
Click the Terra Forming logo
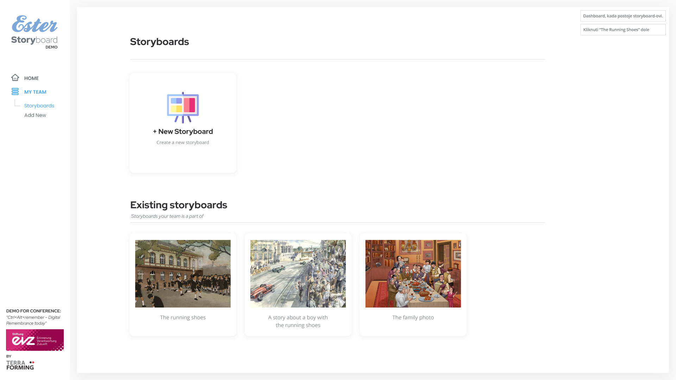20,365
